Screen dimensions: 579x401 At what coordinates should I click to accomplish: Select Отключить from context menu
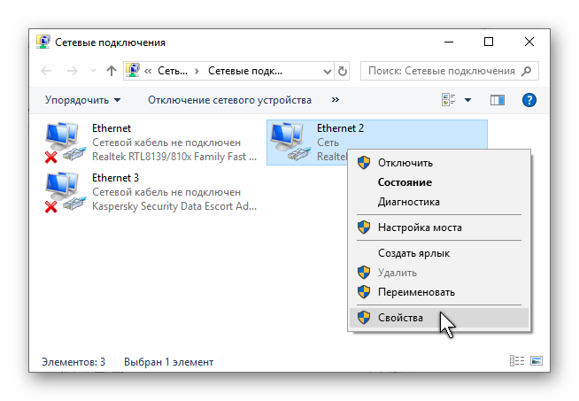point(405,163)
